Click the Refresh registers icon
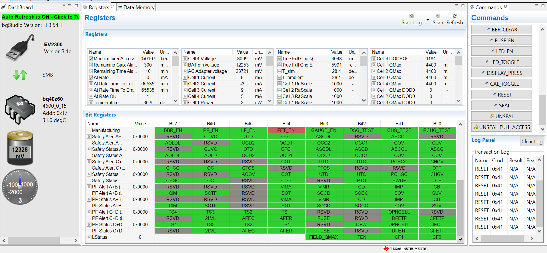The image size is (547, 253). 454,16
